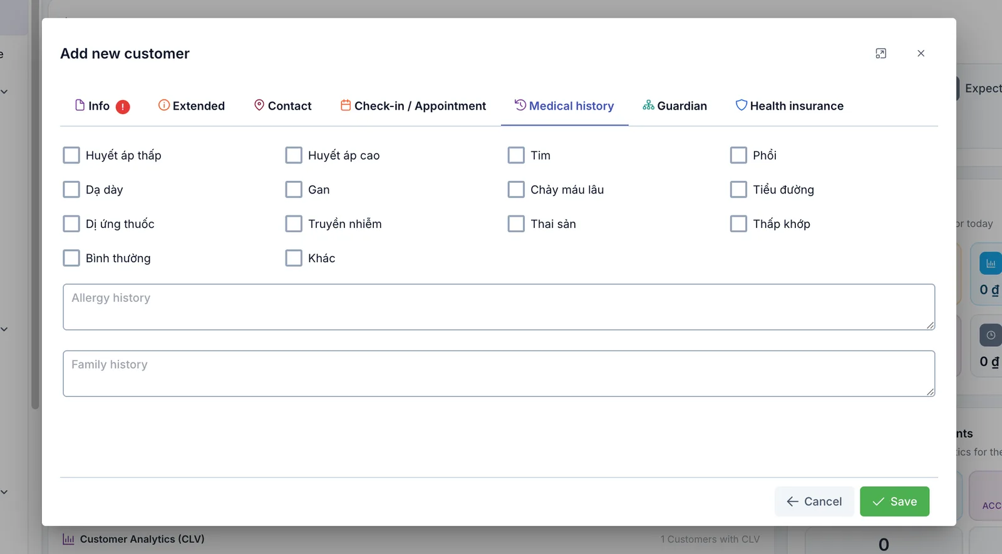Check the Huyết áp cao box
Image resolution: width=1002 pixels, height=554 pixels.
294,155
